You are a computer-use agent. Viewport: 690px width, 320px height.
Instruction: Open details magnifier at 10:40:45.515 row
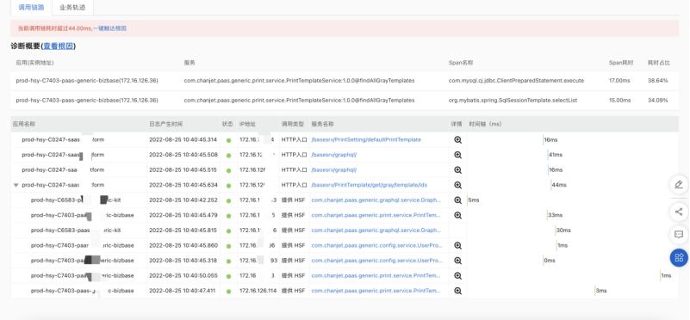point(457,169)
